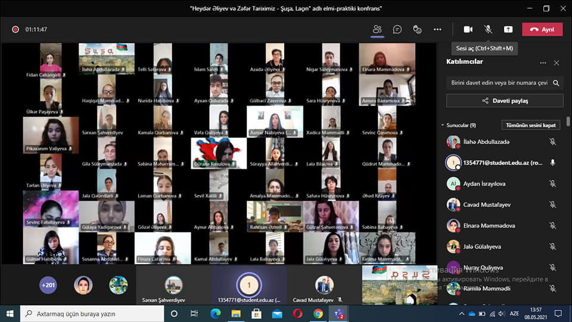The width and height of the screenshot is (572, 322).
Task: Open Task View on taskbar
Action: click(194, 314)
